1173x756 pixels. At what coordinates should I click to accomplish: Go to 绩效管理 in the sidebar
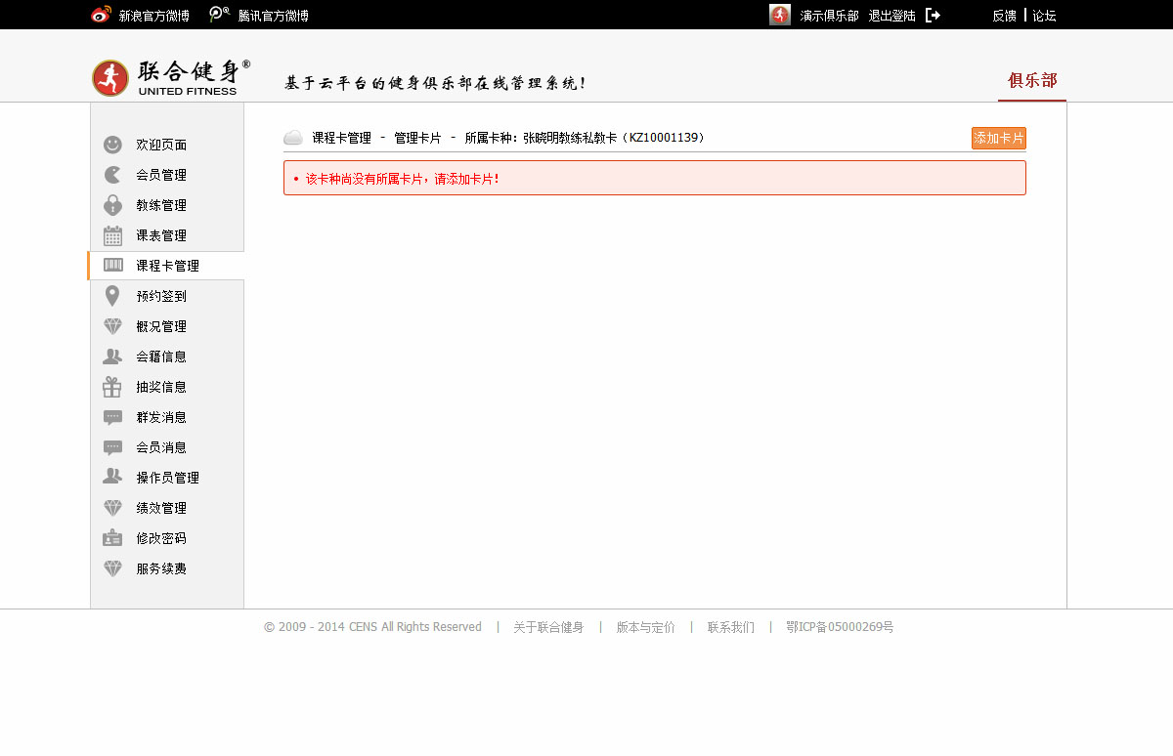pyautogui.click(x=161, y=508)
